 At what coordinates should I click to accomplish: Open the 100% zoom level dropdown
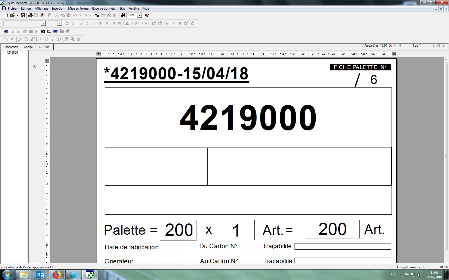(140, 15)
